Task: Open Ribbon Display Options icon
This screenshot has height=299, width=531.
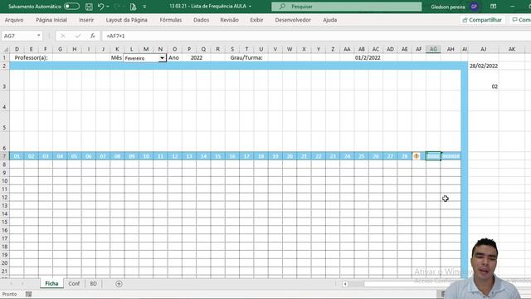Action: (494, 7)
